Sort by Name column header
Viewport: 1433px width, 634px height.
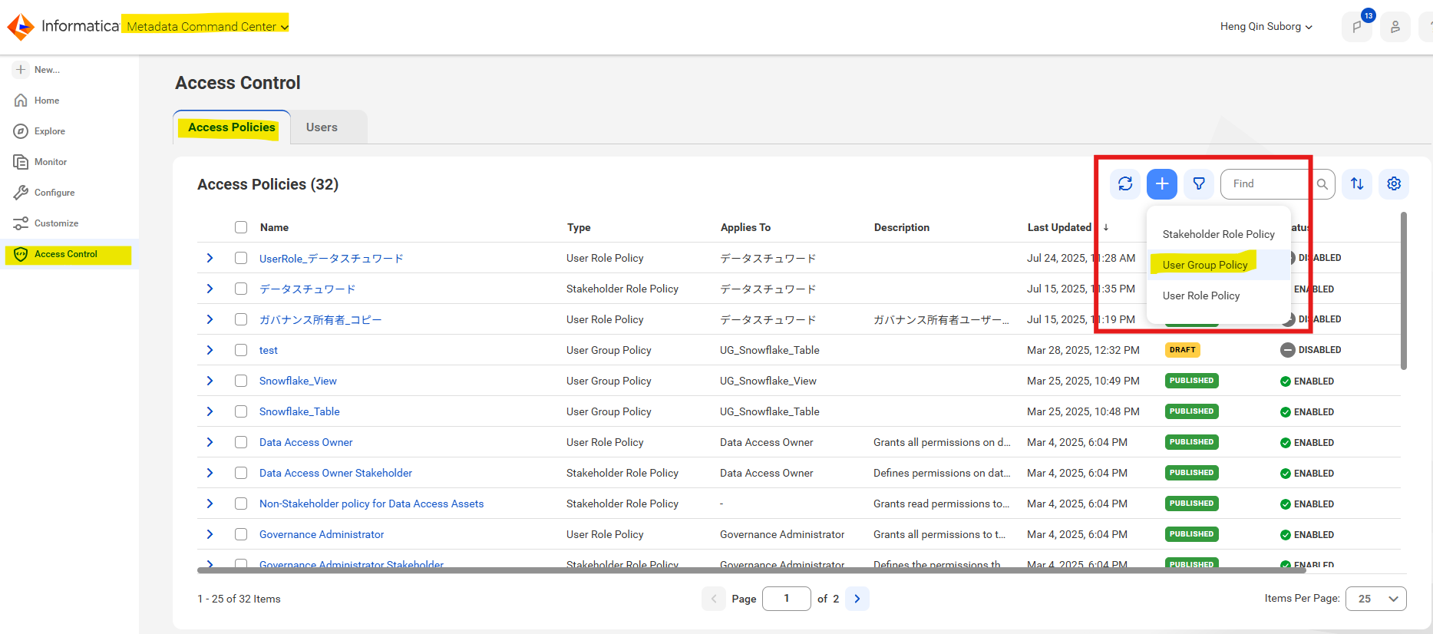point(274,227)
